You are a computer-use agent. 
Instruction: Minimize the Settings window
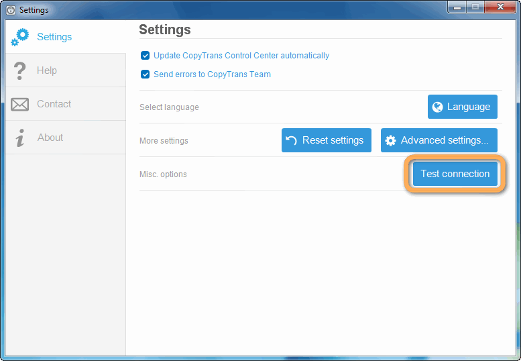[457, 7]
